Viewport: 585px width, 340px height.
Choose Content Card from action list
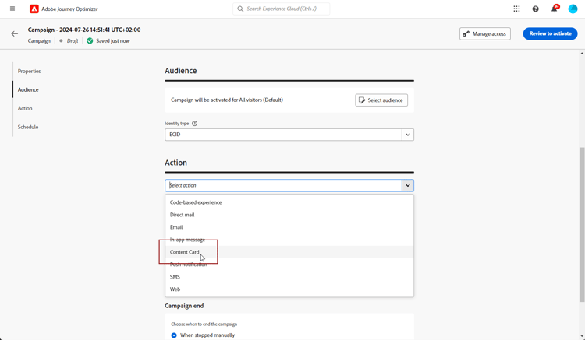click(x=185, y=252)
